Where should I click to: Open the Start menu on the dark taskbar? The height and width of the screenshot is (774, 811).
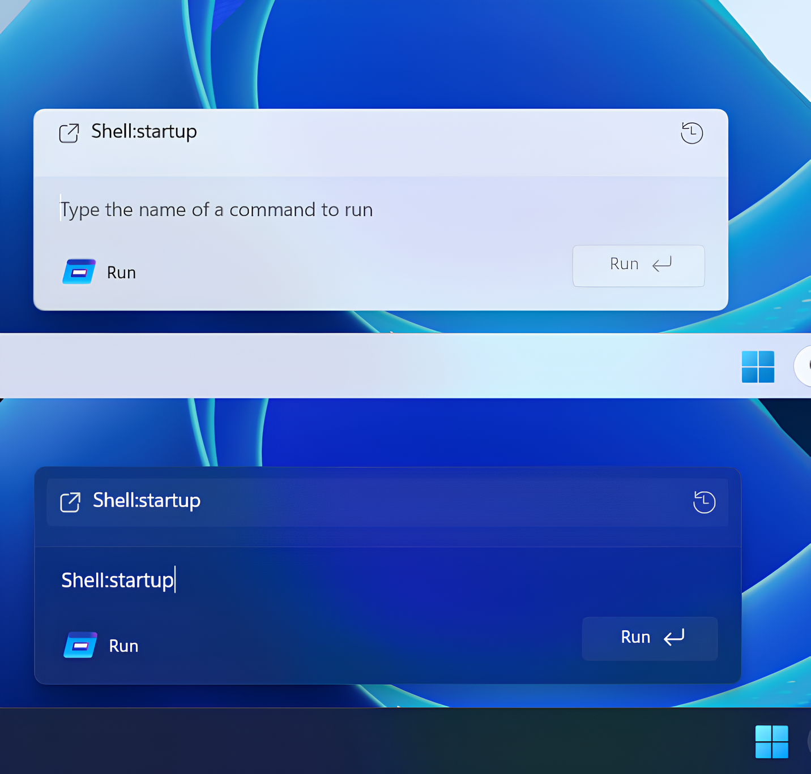click(x=771, y=741)
